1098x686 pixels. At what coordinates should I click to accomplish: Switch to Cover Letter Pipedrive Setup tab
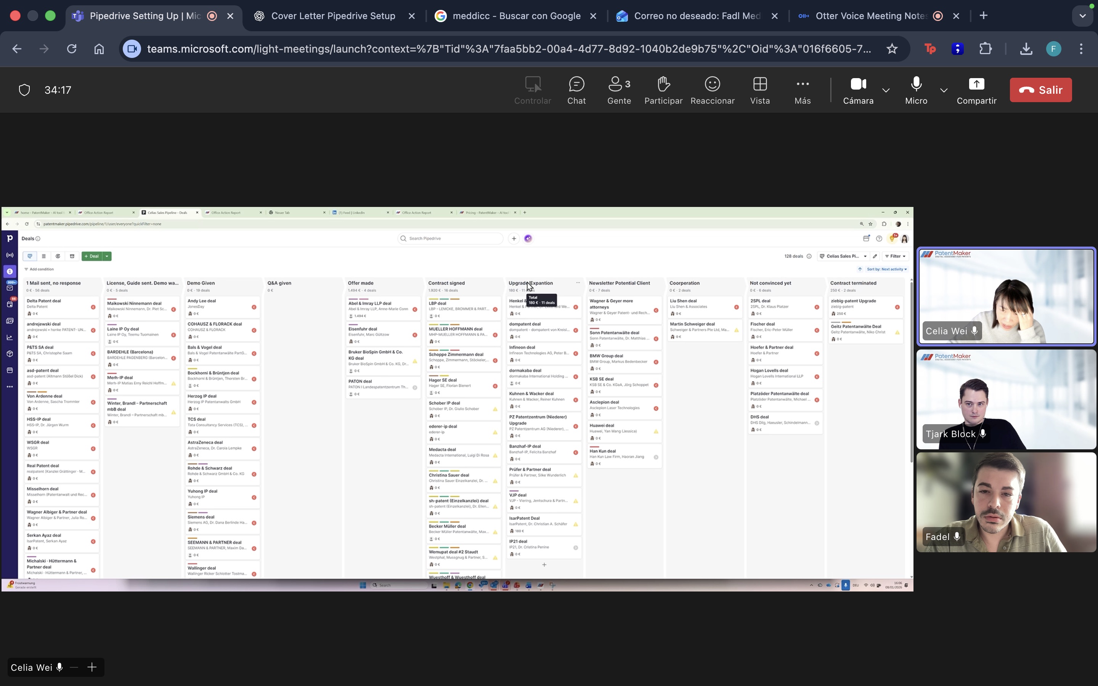(x=333, y=16)
